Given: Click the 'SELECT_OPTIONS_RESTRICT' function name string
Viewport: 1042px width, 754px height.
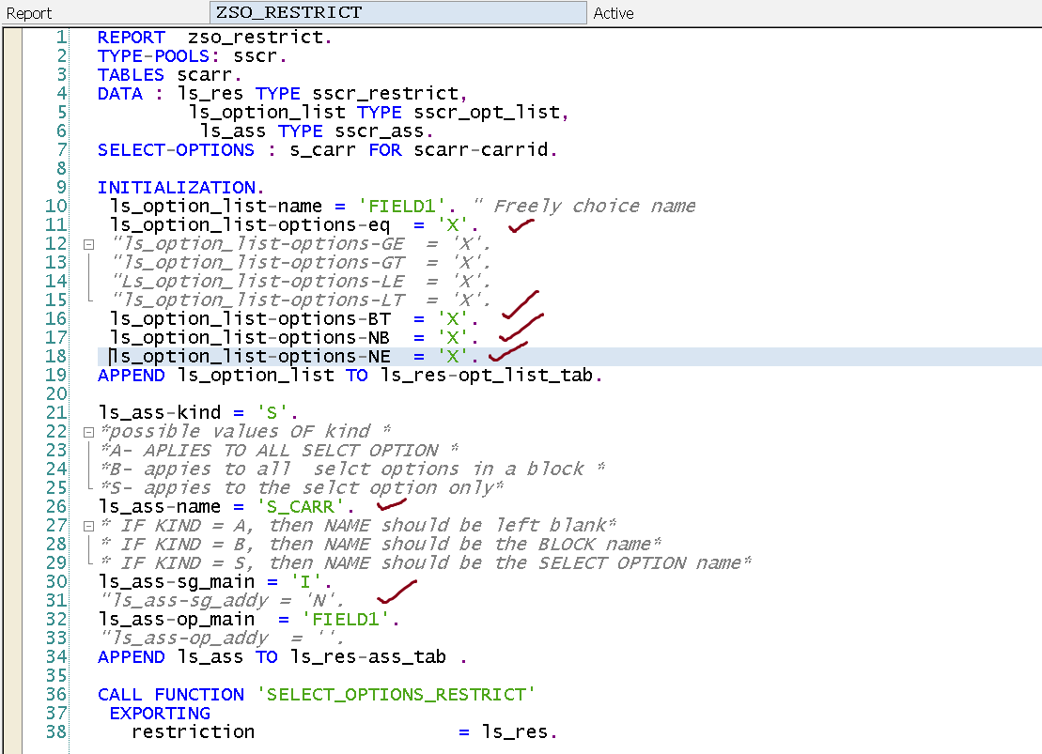Looking at the screenshot, I should click(x=396, y=695).
